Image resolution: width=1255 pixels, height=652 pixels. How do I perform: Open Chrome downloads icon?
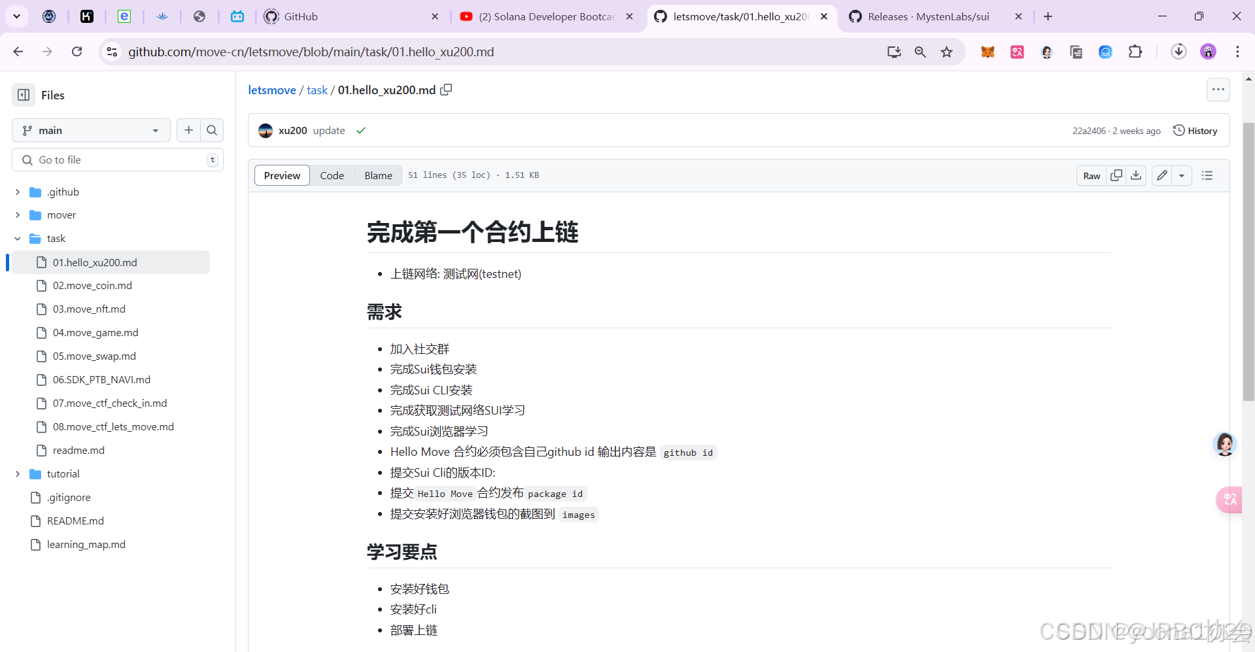click(x=1178, y=52)
